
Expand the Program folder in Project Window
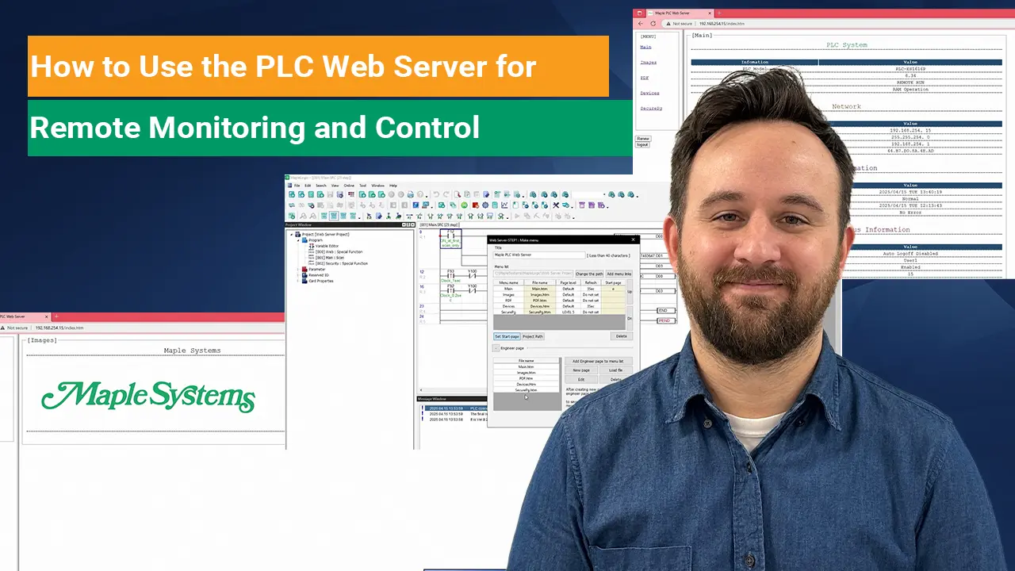click(x=300, y=240)
